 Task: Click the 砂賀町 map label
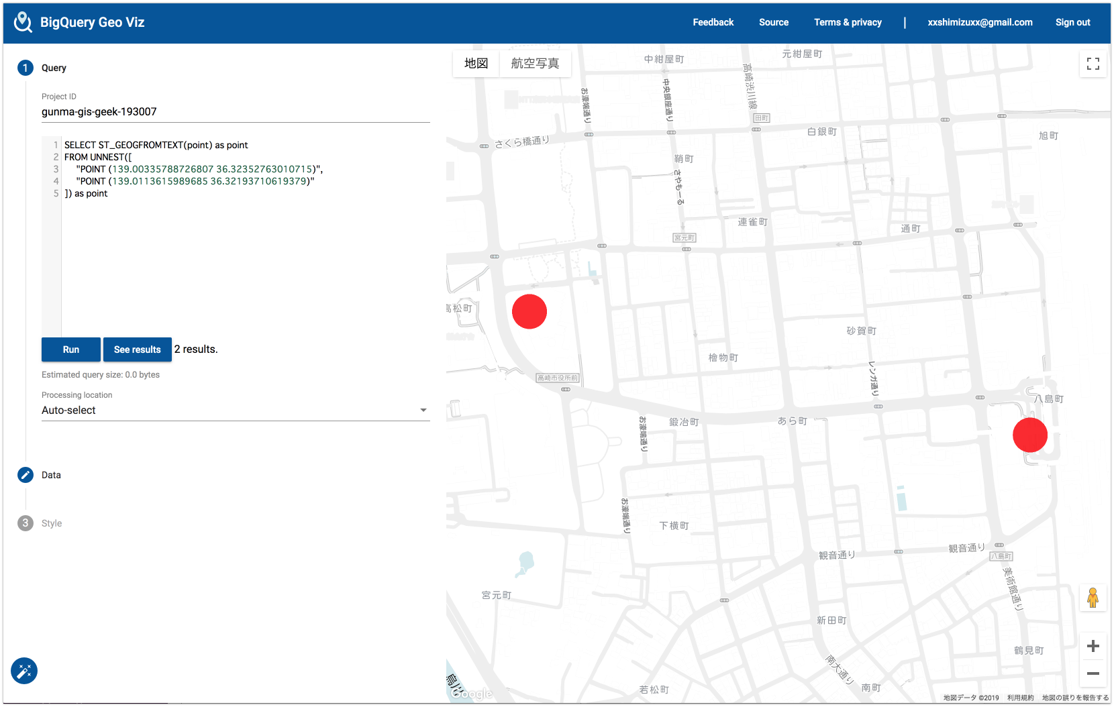tap(862, 331)
